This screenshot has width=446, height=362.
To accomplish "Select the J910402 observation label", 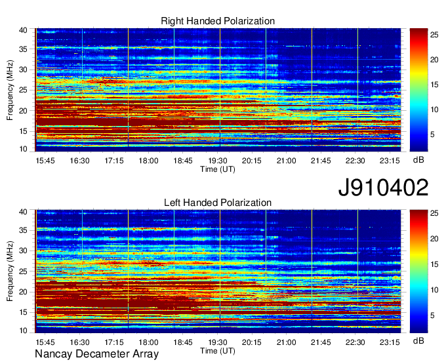I will tap(383, 188).
